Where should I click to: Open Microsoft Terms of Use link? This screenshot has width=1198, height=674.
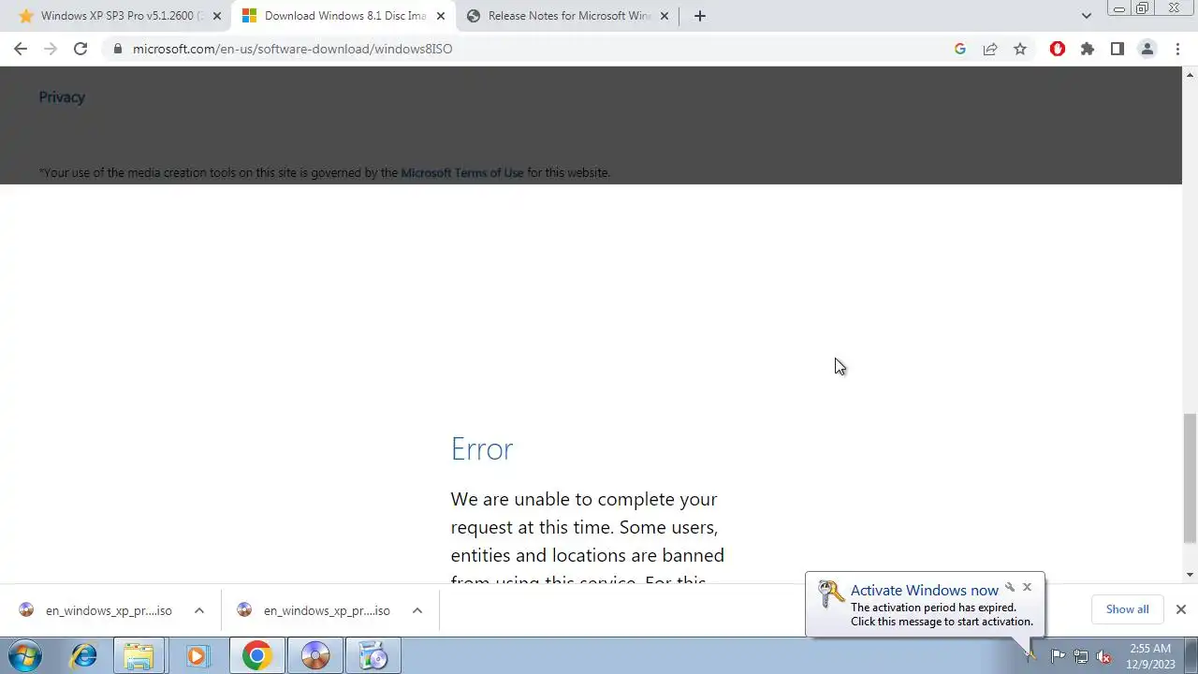(462, 172)
